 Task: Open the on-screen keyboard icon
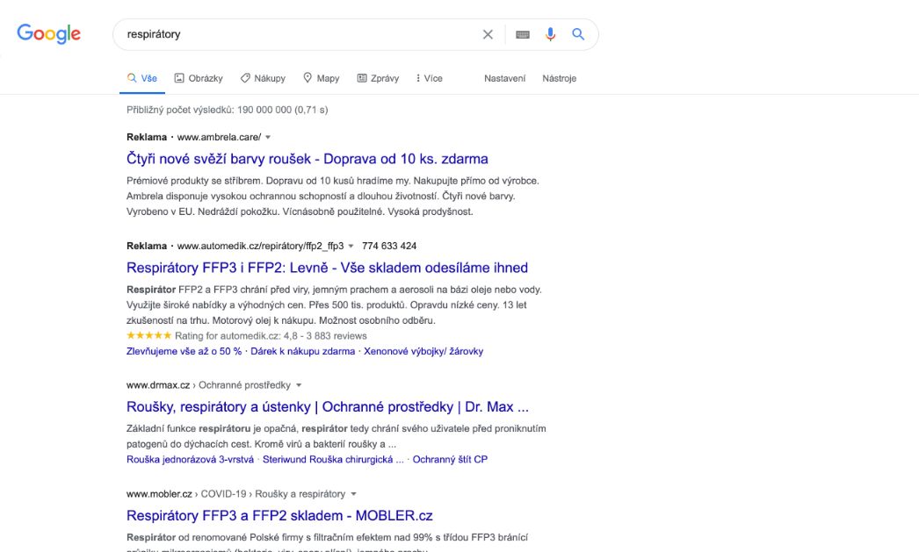click(x=523, y=34)
